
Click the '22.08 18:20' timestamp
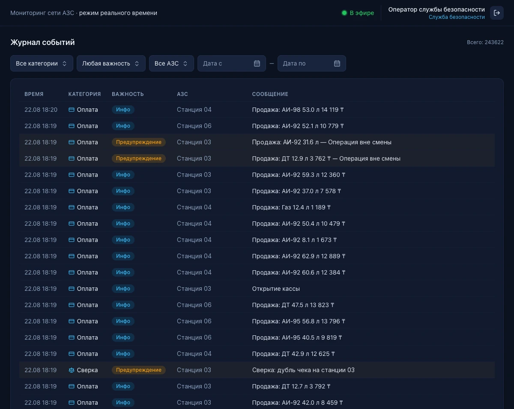click(41, 110)
